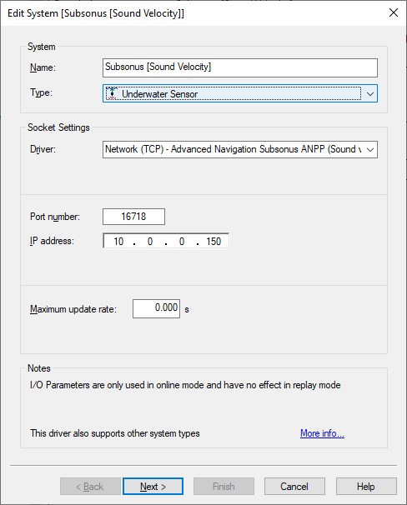The width and height of the screenshot is (407, 505).
Task: Open the More info link
Action: tap(322, 433)
